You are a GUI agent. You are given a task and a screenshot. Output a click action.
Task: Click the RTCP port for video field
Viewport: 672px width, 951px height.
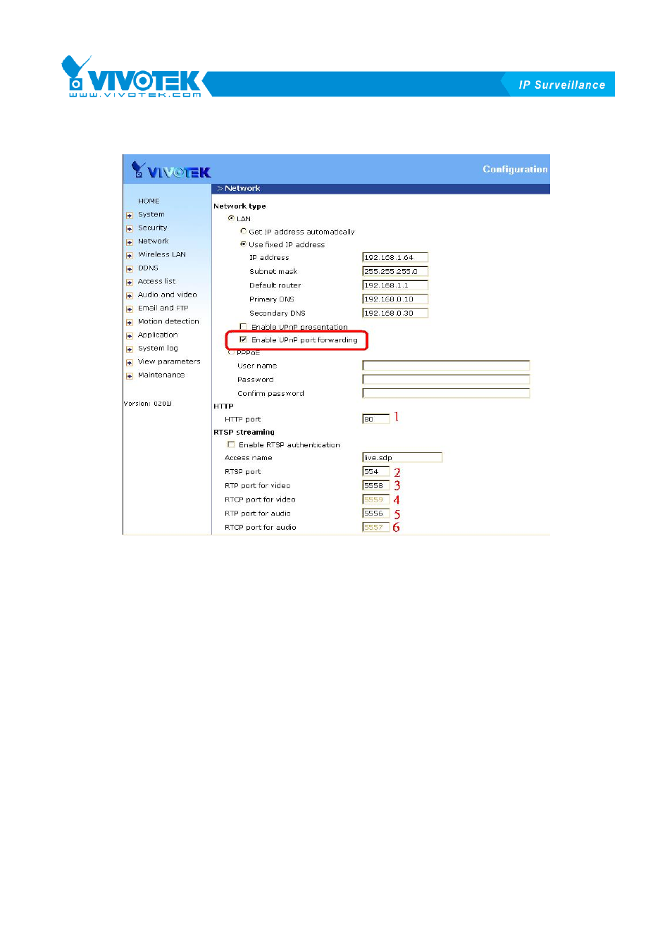coord(375,499)
